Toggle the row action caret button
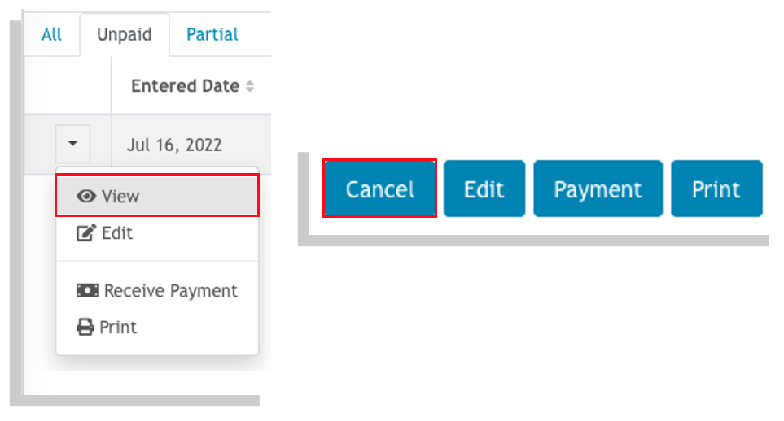This screenshot has width=784, height=421. pyautogui.click(x=73, y=144)
